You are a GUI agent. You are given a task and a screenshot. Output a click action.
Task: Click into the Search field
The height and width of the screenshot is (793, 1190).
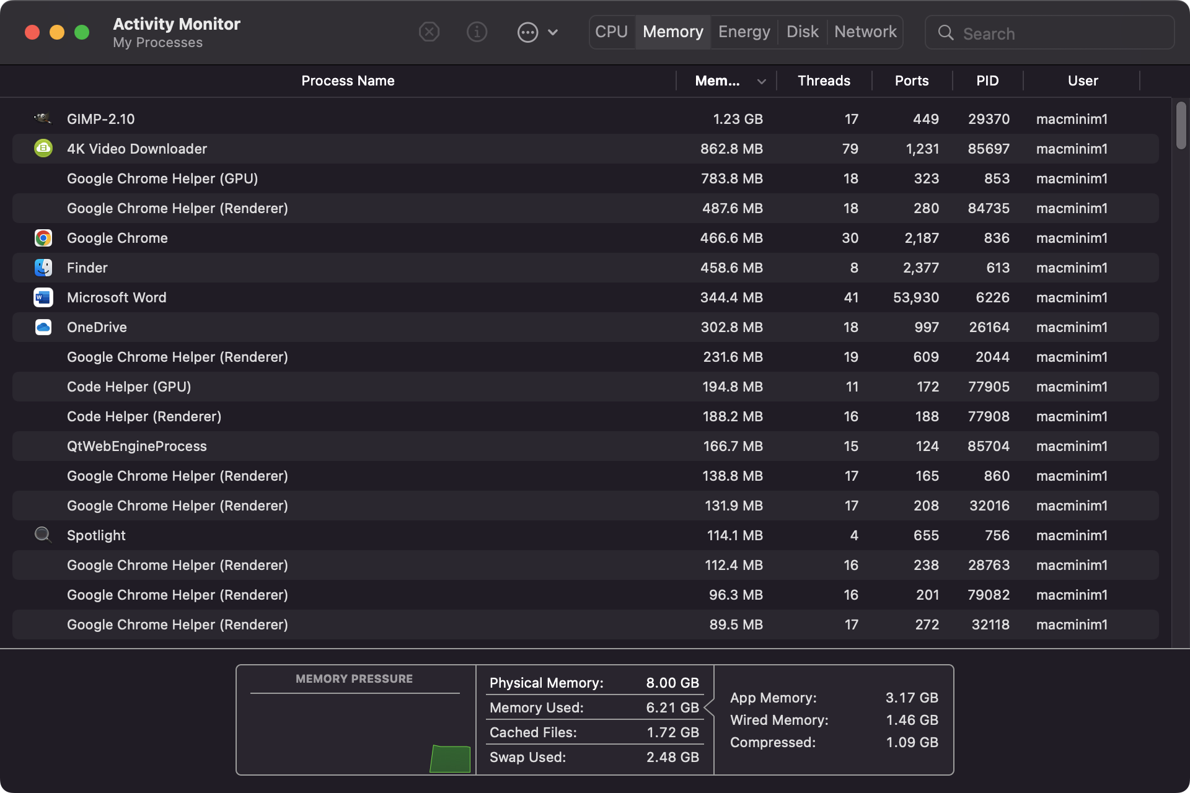[x=1050, y=33]
